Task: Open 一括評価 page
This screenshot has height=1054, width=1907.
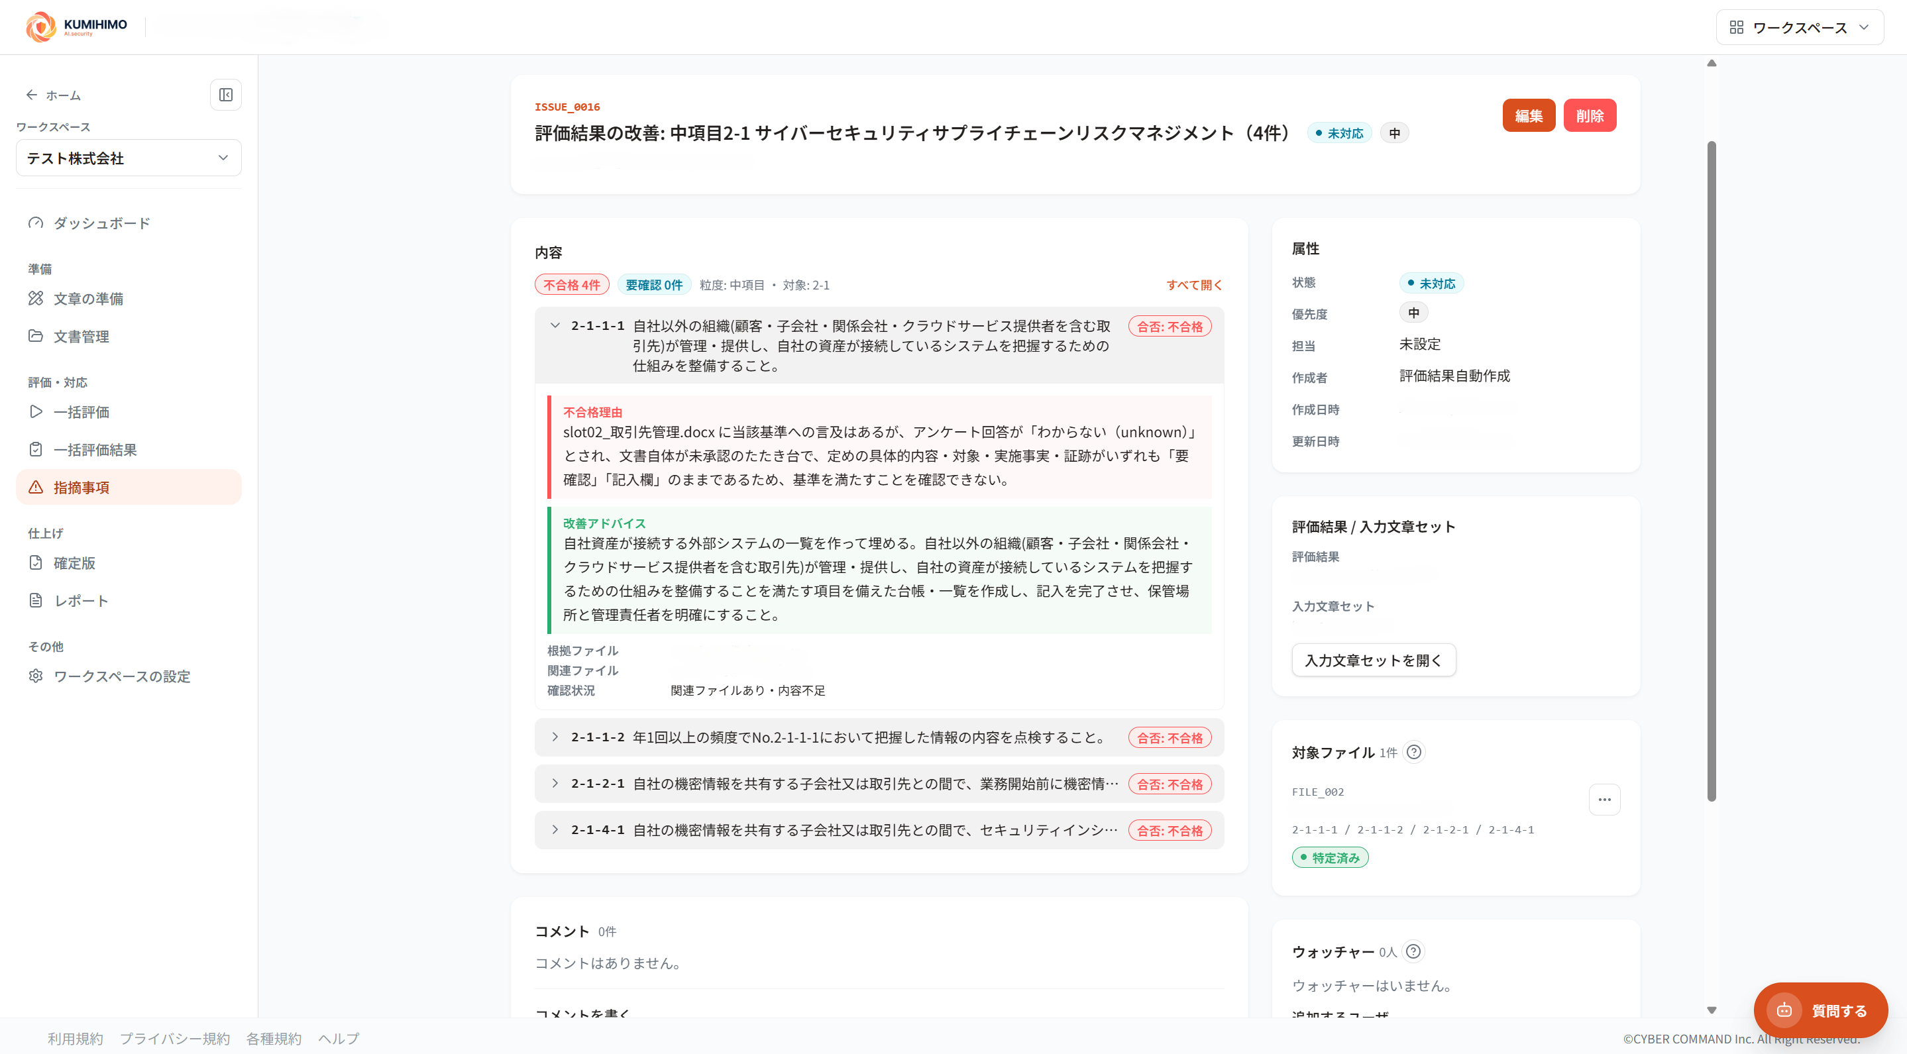Action: point(129,411)
